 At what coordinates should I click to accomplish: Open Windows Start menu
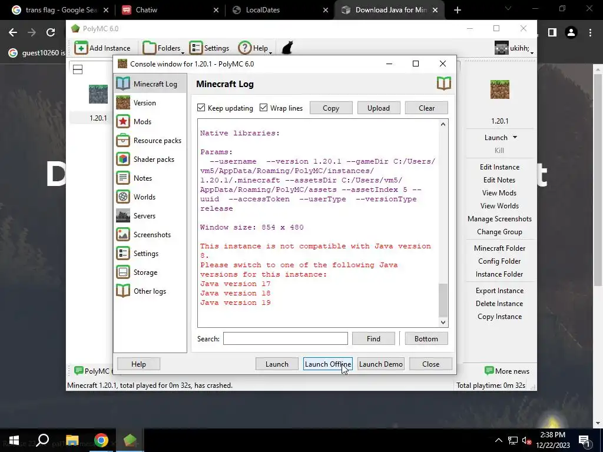14,440
